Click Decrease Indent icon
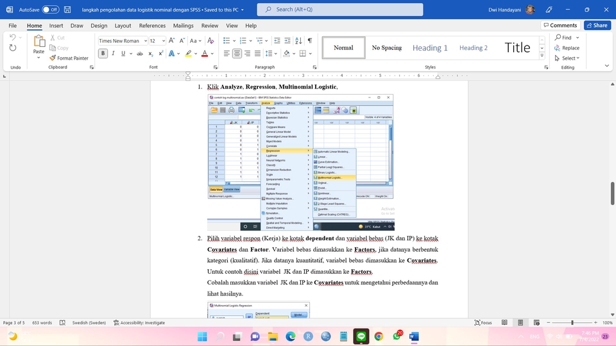The height and width of the screenshot is (346, 616). (277, 41)
